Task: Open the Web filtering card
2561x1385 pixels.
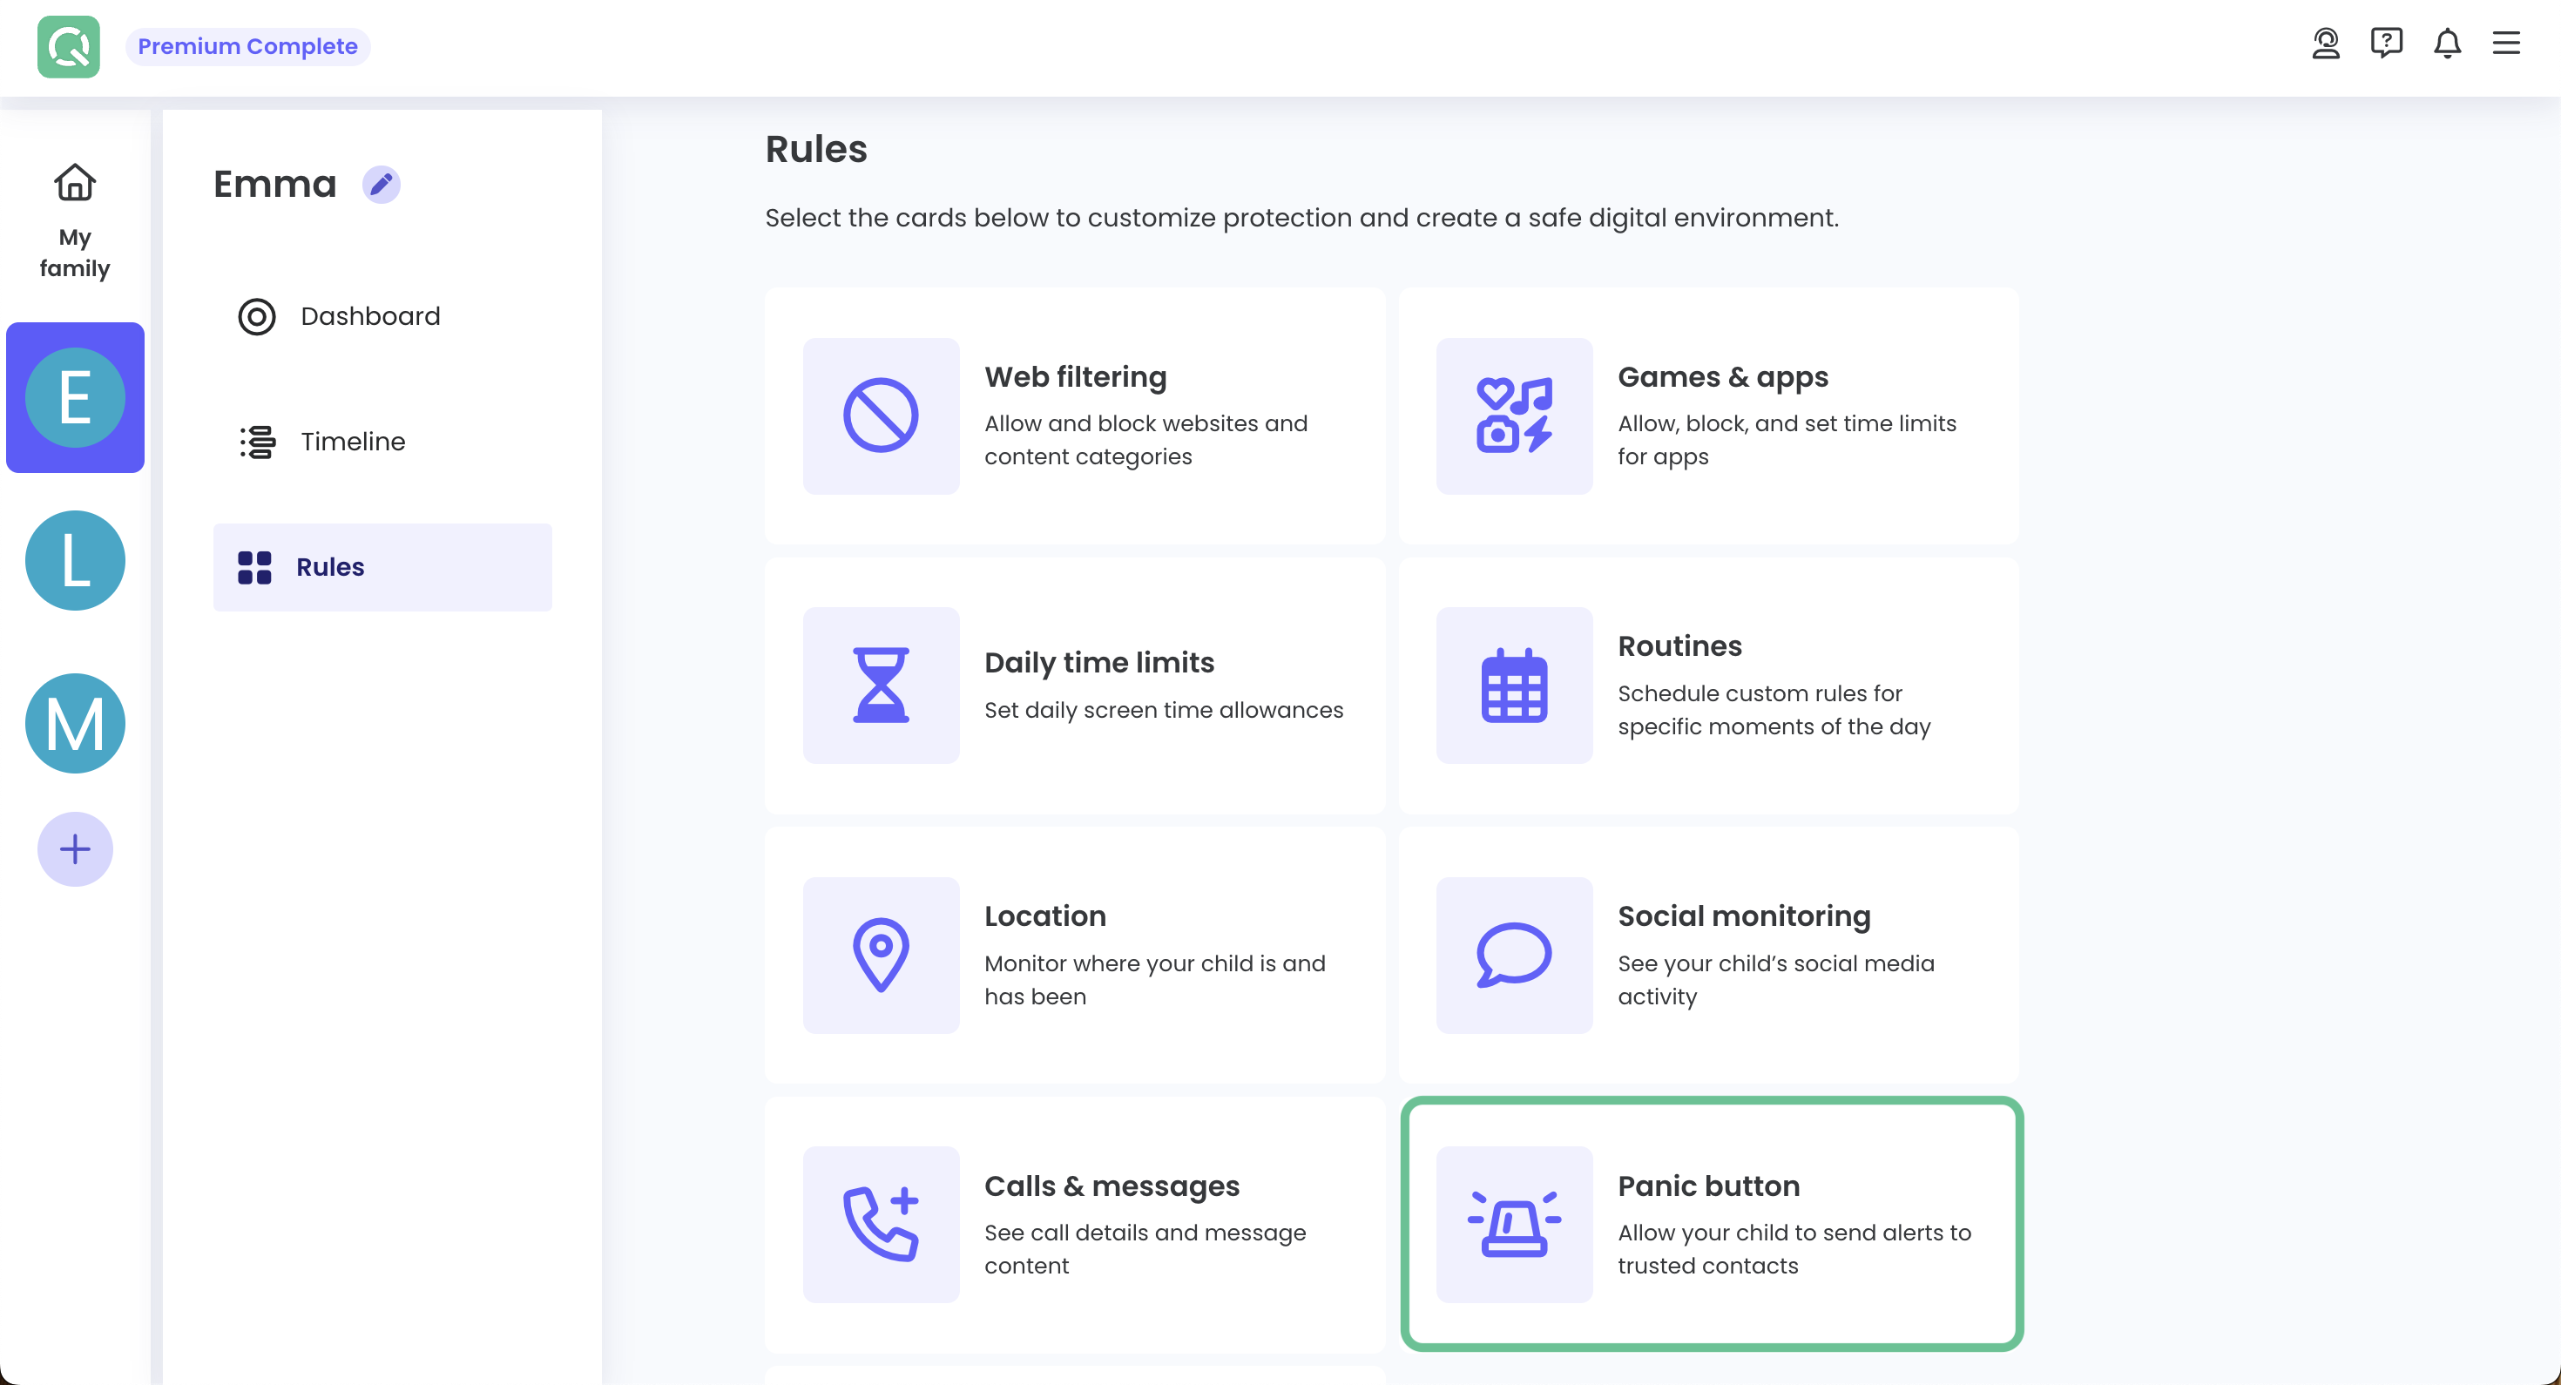Action: click(x=1074, y=415)
